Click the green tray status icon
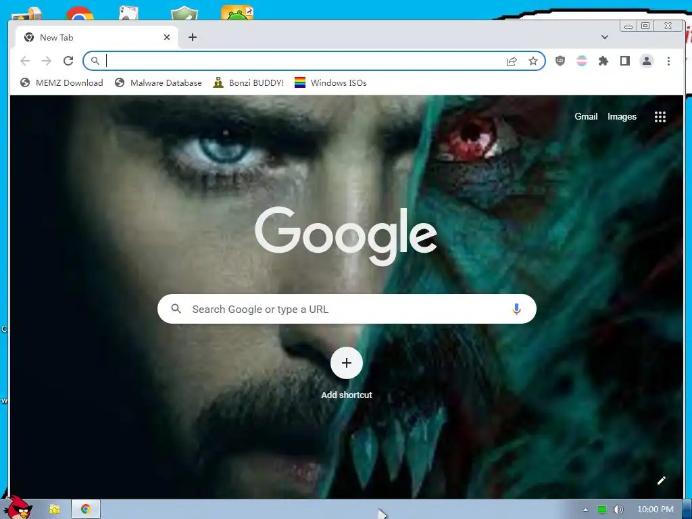 tap(602, 510)
